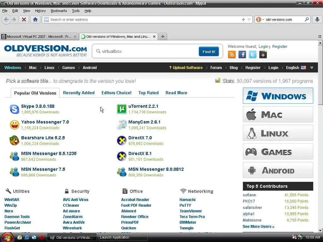Screen dimensions: 323x242
Task: Click the Bearshare Lite bear icon
Action: coord(15,141)
